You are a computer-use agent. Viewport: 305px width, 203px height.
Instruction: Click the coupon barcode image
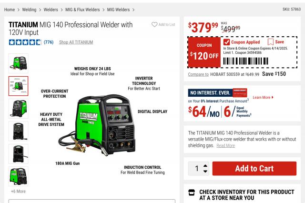(246, 61)
